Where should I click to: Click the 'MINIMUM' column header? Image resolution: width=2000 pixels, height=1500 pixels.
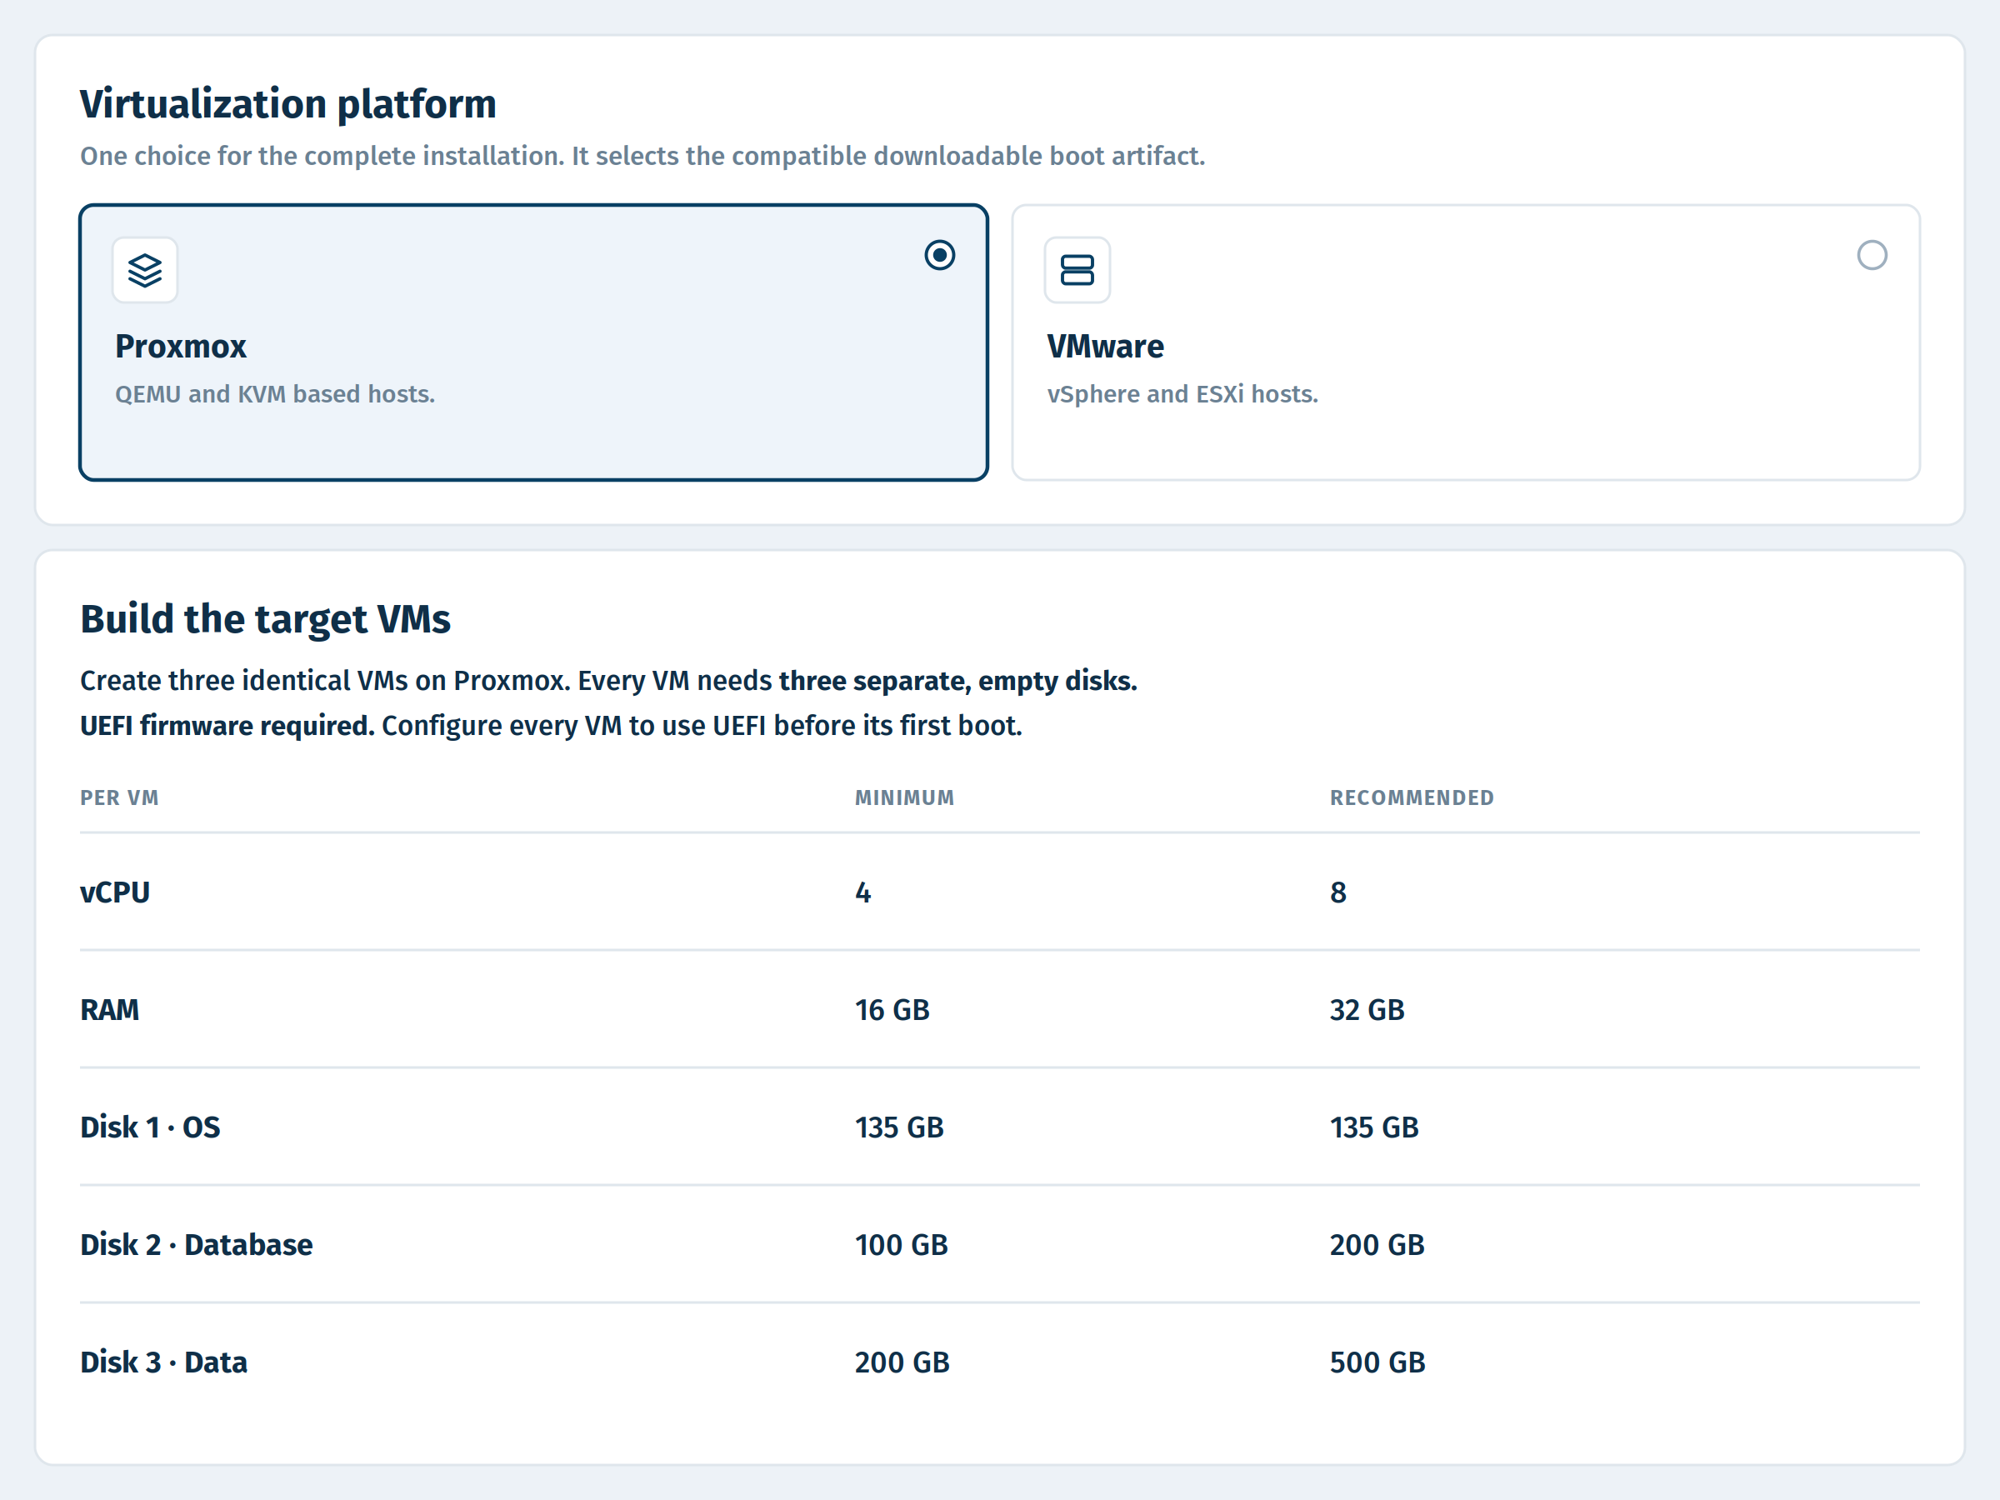(x=905, y=797)
